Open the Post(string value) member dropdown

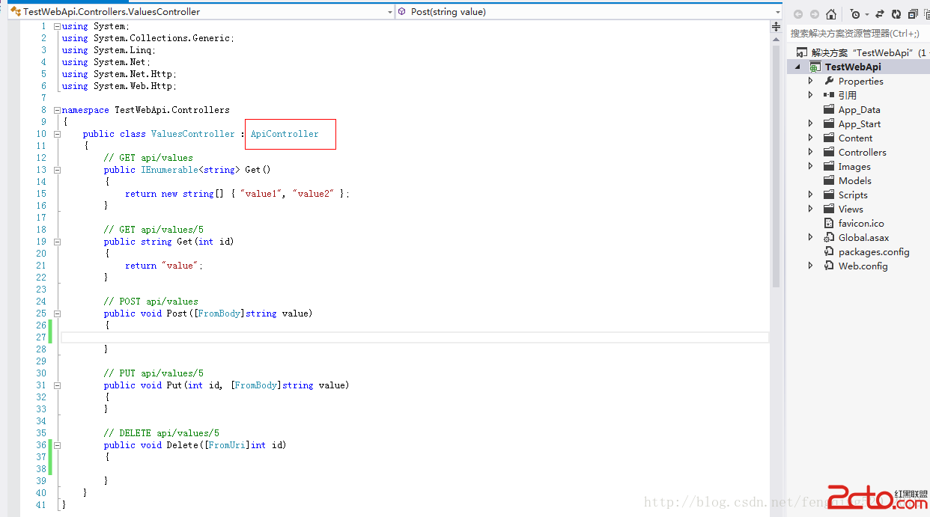coord(778,12)
